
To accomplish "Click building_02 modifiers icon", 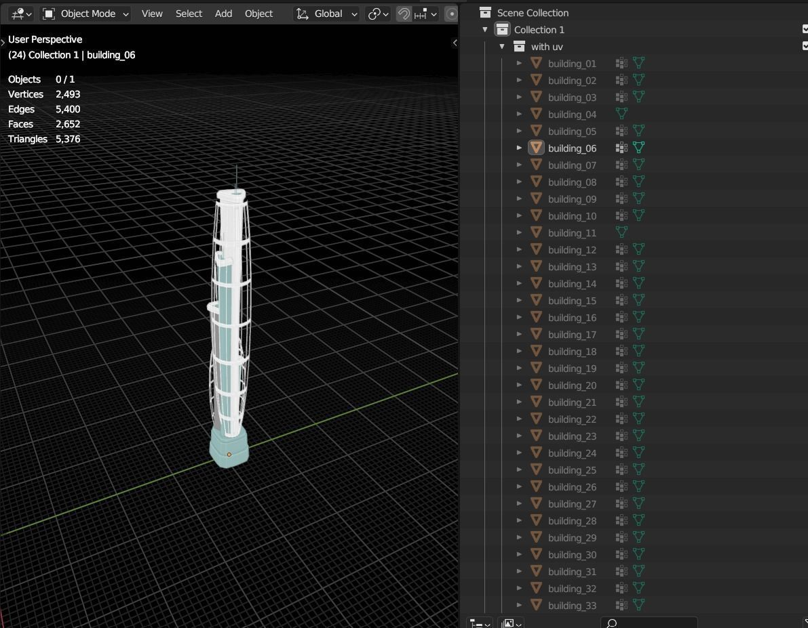I will tap(621, 80).
